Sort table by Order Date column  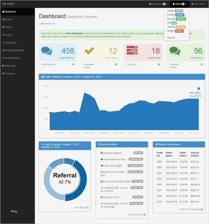169,154
